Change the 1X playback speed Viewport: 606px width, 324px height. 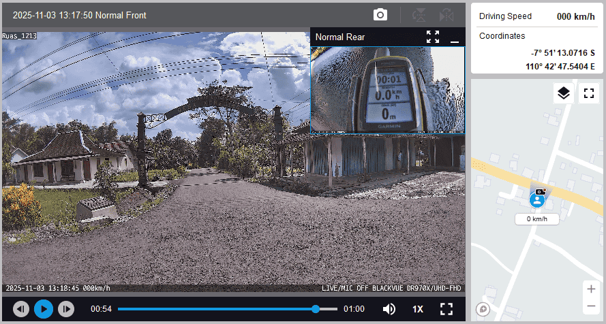(418, 309)
